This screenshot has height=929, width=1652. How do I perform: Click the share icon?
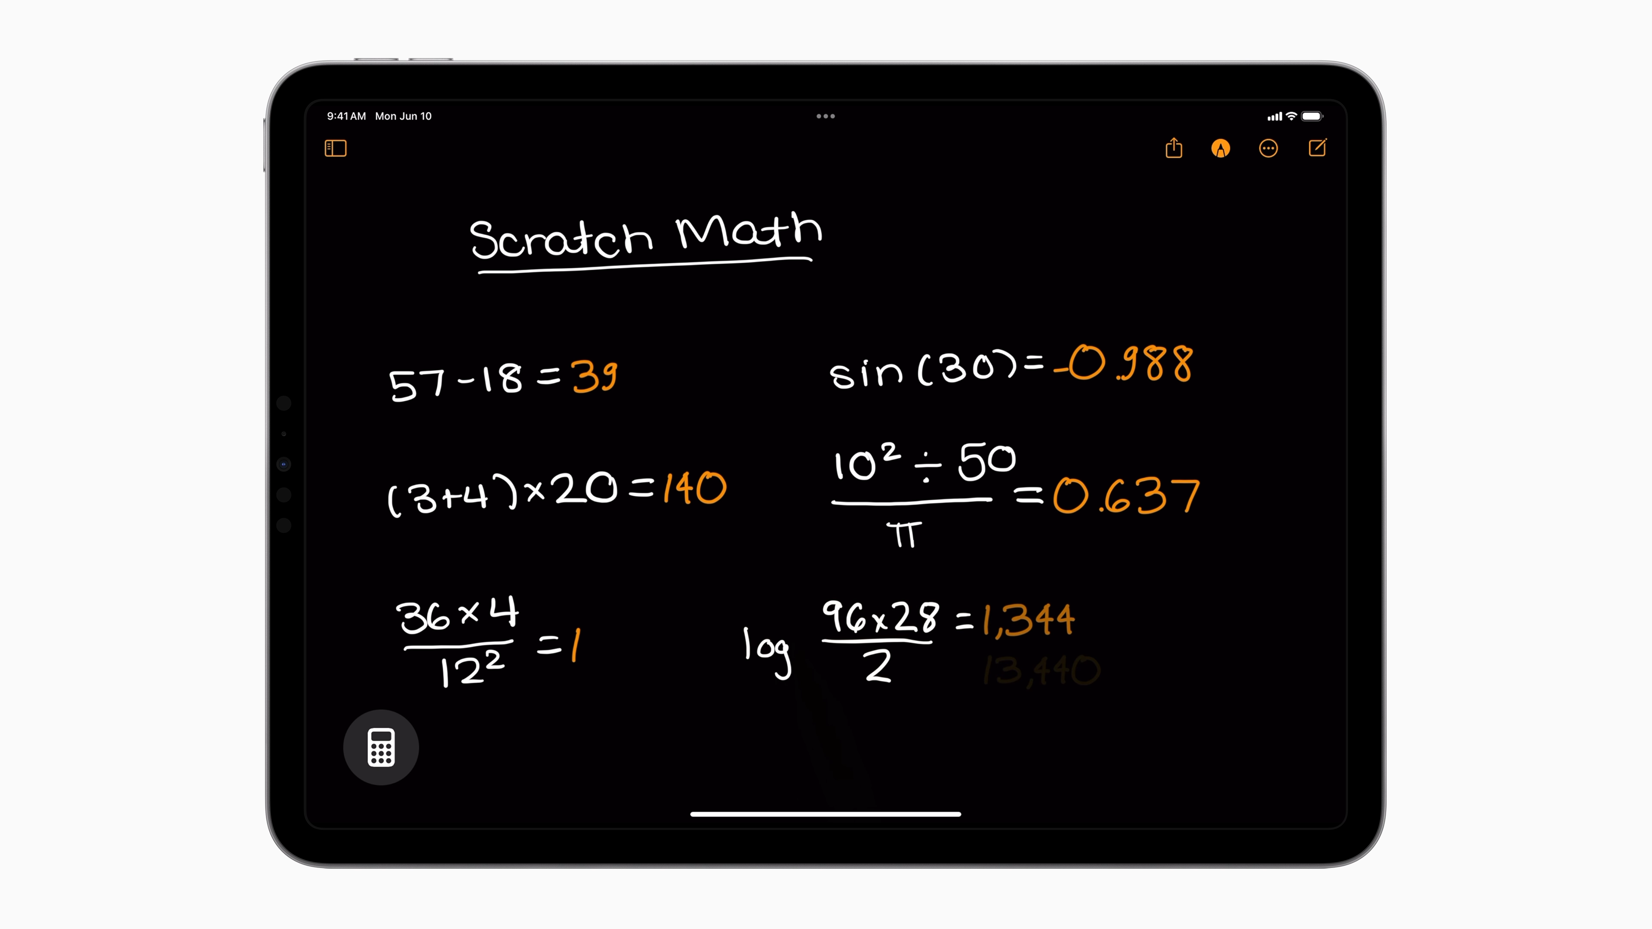click(1173, 148)
